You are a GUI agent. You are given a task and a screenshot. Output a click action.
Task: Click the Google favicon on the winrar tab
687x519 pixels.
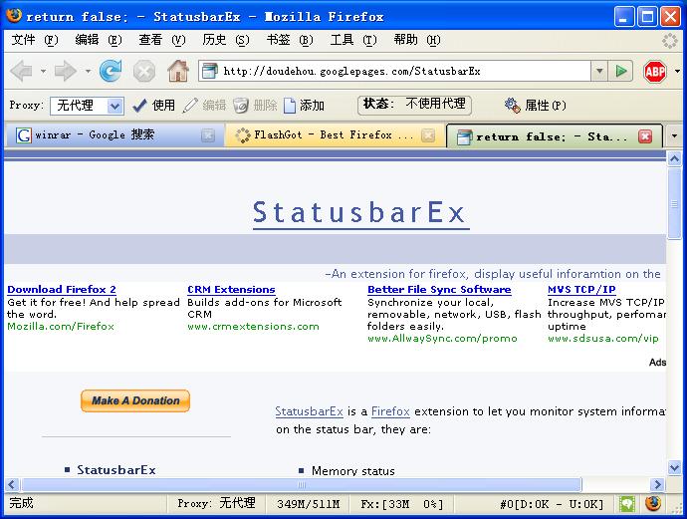click(24, 135)
